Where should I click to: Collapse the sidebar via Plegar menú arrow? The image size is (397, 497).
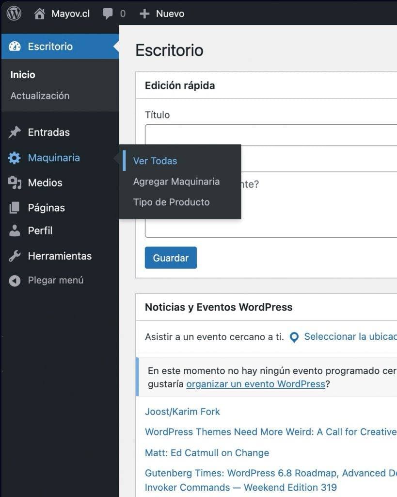coord(15,281)
